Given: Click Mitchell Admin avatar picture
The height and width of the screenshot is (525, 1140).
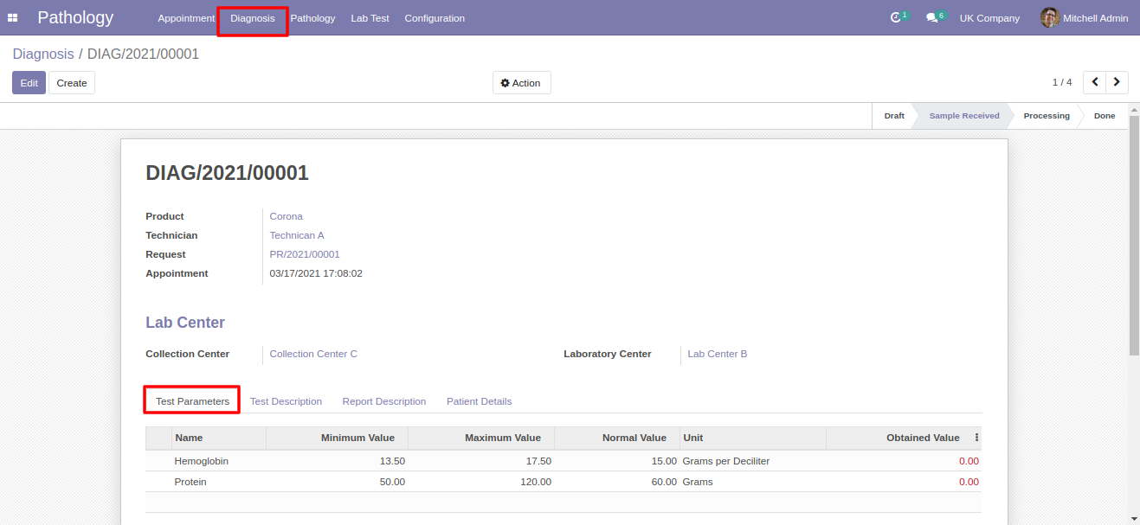Looking at the screenshot, I should [x=1050, y=18].
